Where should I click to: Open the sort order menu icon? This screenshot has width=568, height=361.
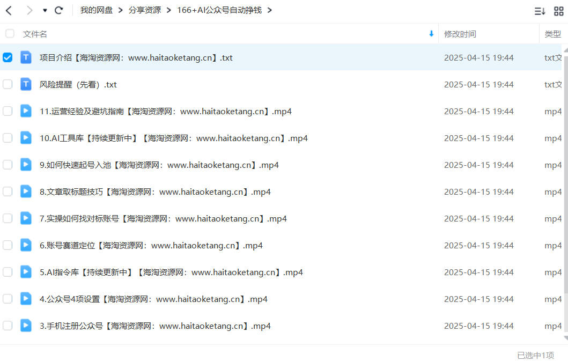point(540,11)
